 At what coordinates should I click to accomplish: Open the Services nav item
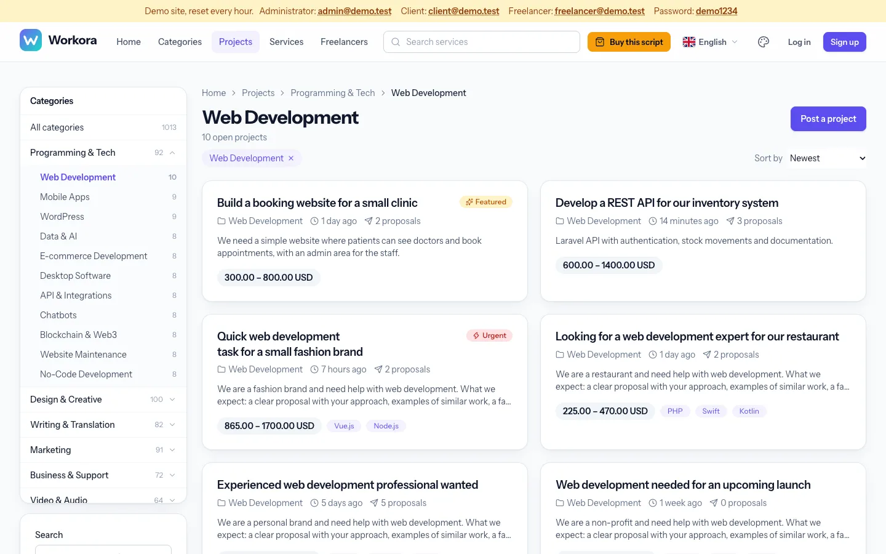coord(286,42)
